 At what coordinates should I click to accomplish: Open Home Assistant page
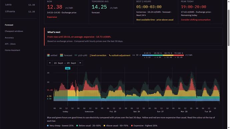[x=12, y=50]
